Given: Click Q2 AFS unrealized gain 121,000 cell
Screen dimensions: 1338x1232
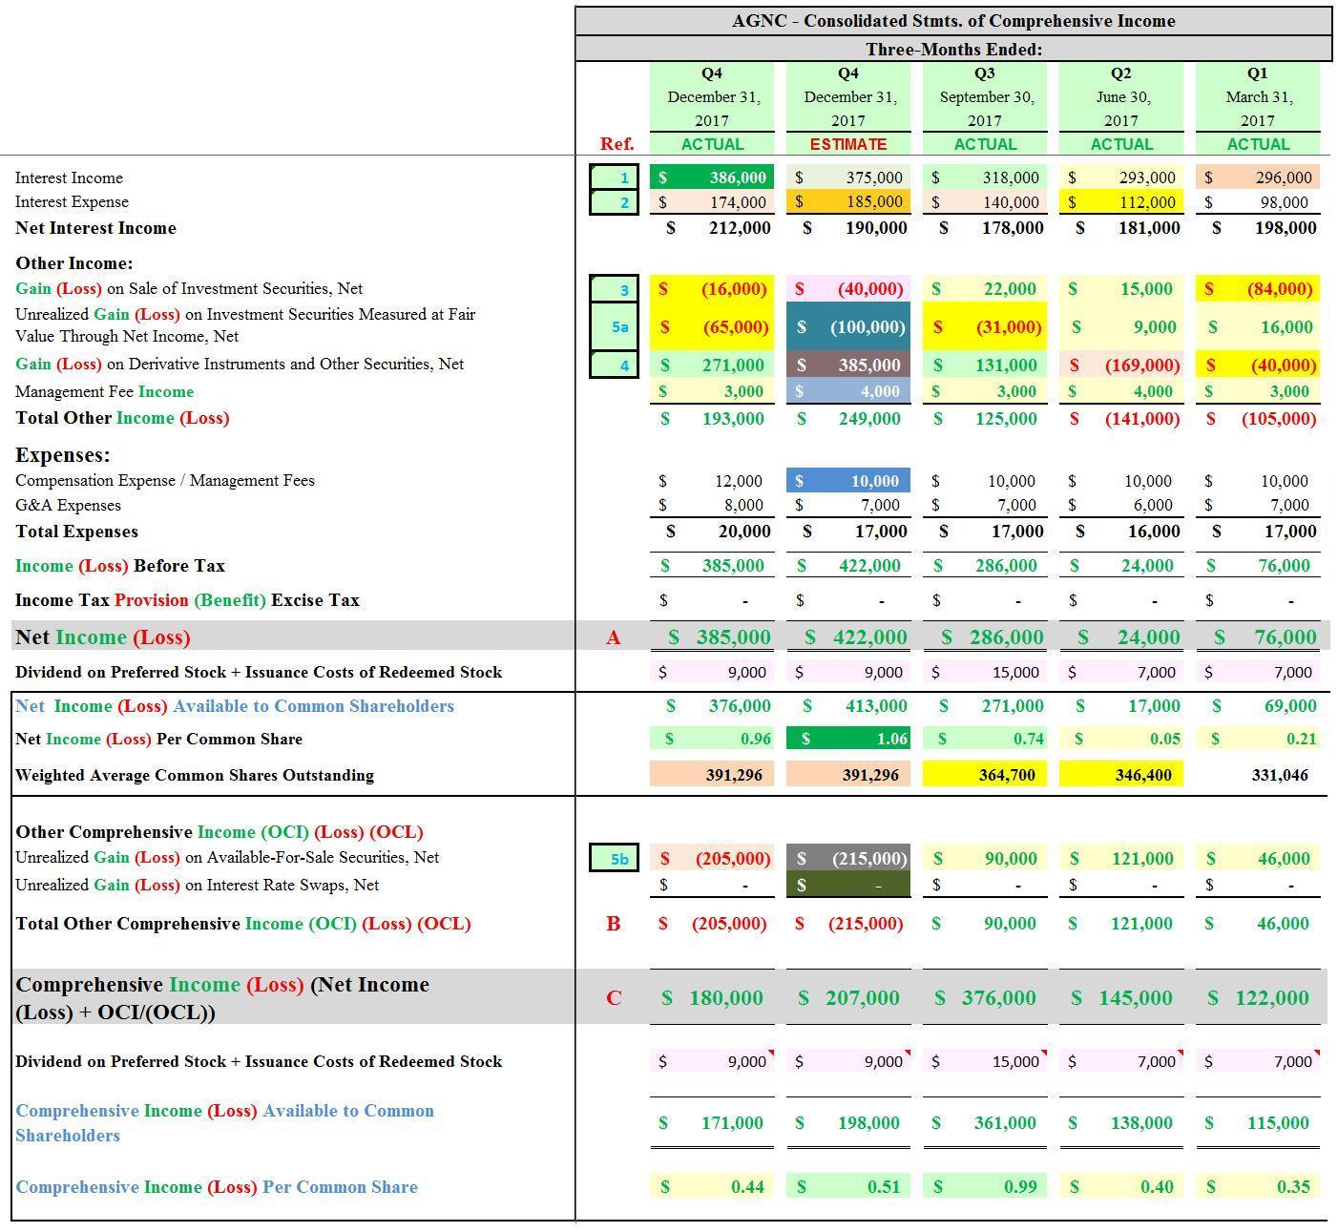Looking at the screenshot, I should [1121, 858].
